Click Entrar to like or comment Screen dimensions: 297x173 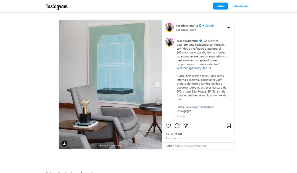169,146
